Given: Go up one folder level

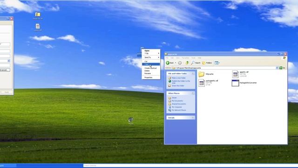Looking at the screenshot, I should click(x=187, y=63).
